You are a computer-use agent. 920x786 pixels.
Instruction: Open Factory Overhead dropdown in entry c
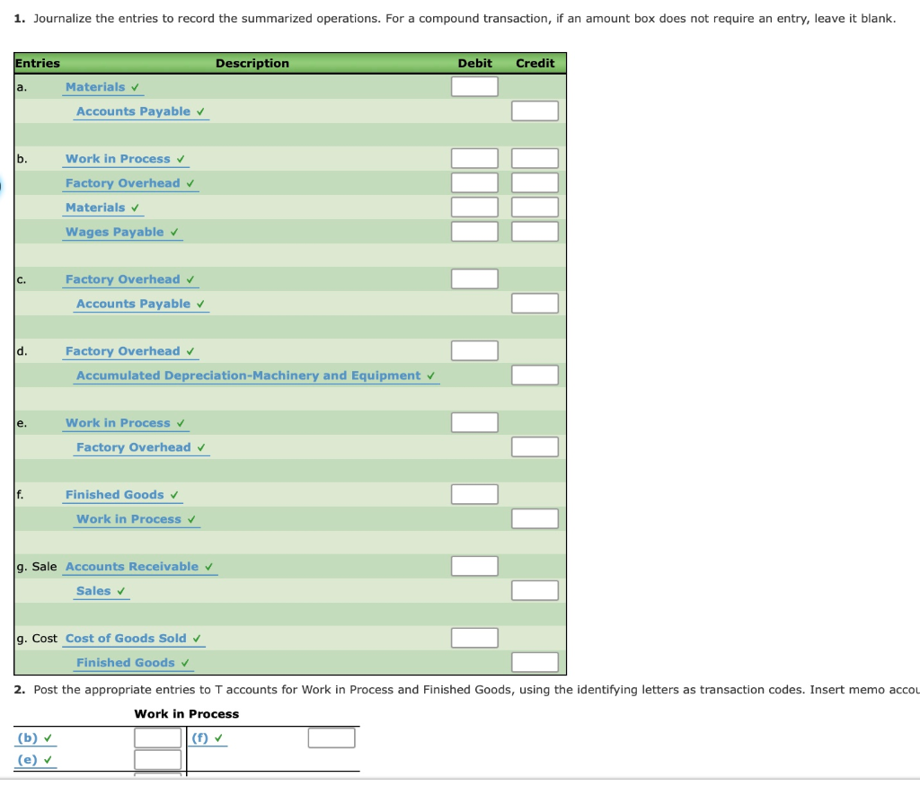[x=130, y=279]
